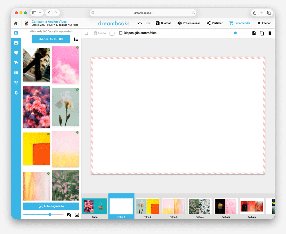Image resolution: width=286 pixels, height=234 pixels.
Task: Open a new browser tab
Action: [x=262, y=13]
